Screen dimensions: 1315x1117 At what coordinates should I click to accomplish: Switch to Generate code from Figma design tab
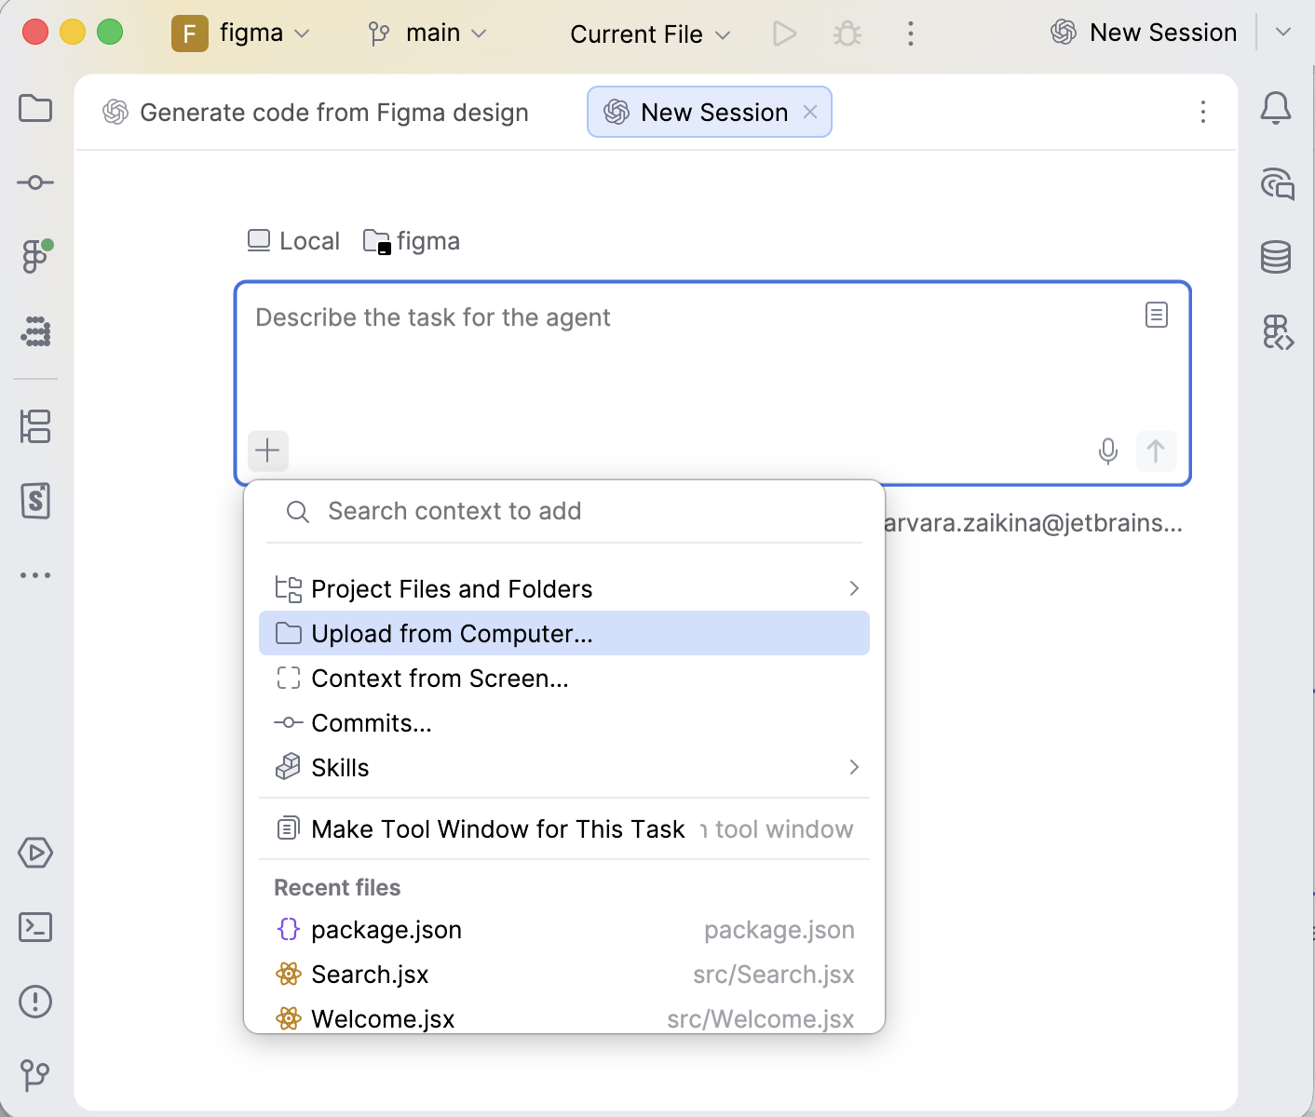(x=316, y=113)
